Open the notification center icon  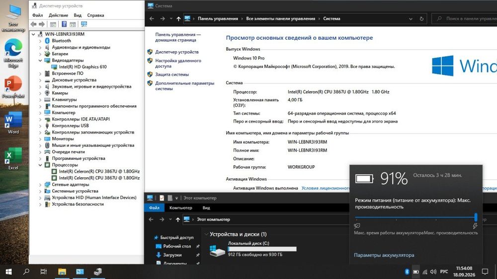[x=485, y=272]
